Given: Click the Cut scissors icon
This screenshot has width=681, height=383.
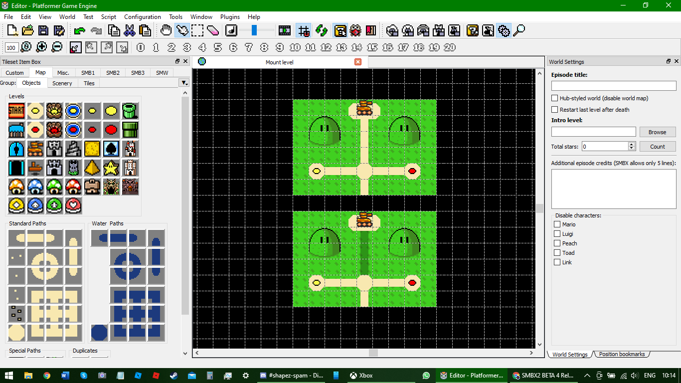Looking at the screenshot, I should tap(130, 30).
